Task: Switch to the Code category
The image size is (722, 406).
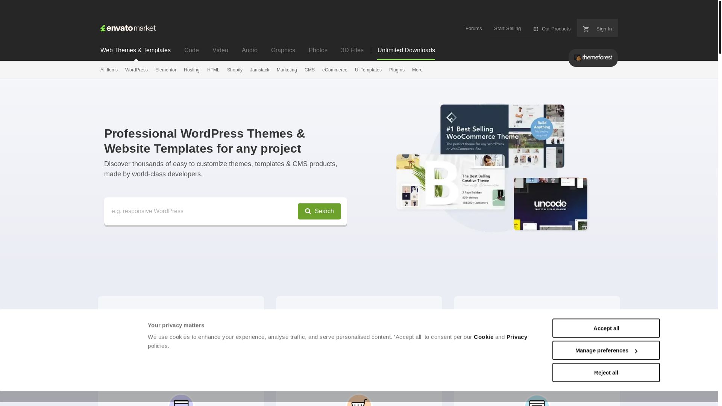Action: click(x=191, y=50)
